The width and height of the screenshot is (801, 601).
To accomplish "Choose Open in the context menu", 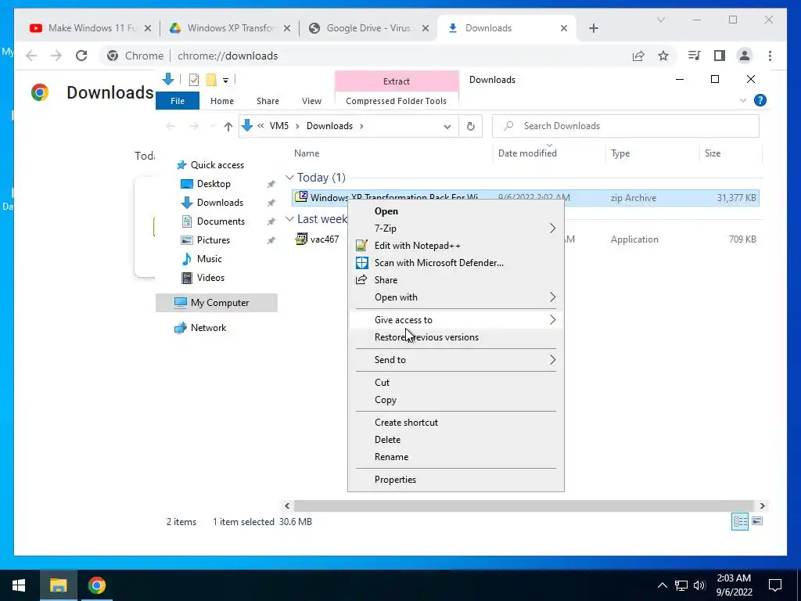I will tap(455, 211).
